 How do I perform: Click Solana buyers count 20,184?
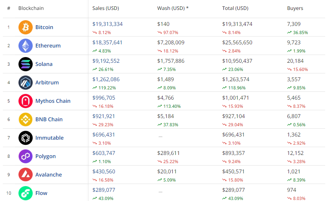pyautogui.click(x=295, y=61)
